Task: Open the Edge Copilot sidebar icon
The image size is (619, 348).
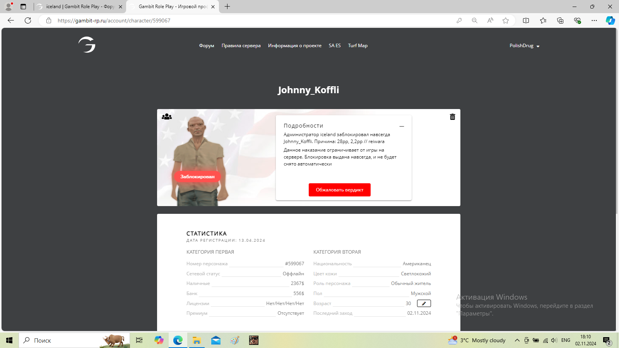Action: 610,20
